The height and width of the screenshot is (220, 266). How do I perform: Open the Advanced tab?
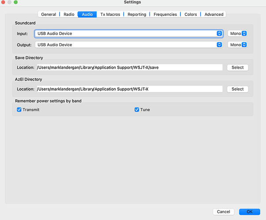[214, 15]
